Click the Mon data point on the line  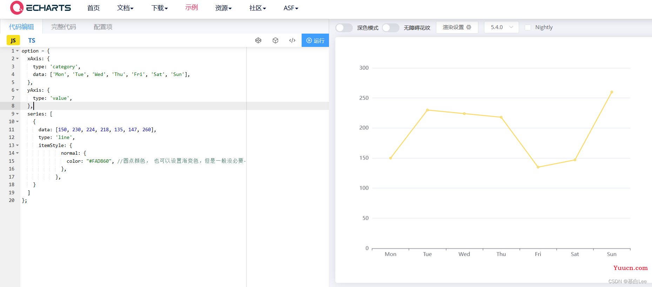coord(390,158)
